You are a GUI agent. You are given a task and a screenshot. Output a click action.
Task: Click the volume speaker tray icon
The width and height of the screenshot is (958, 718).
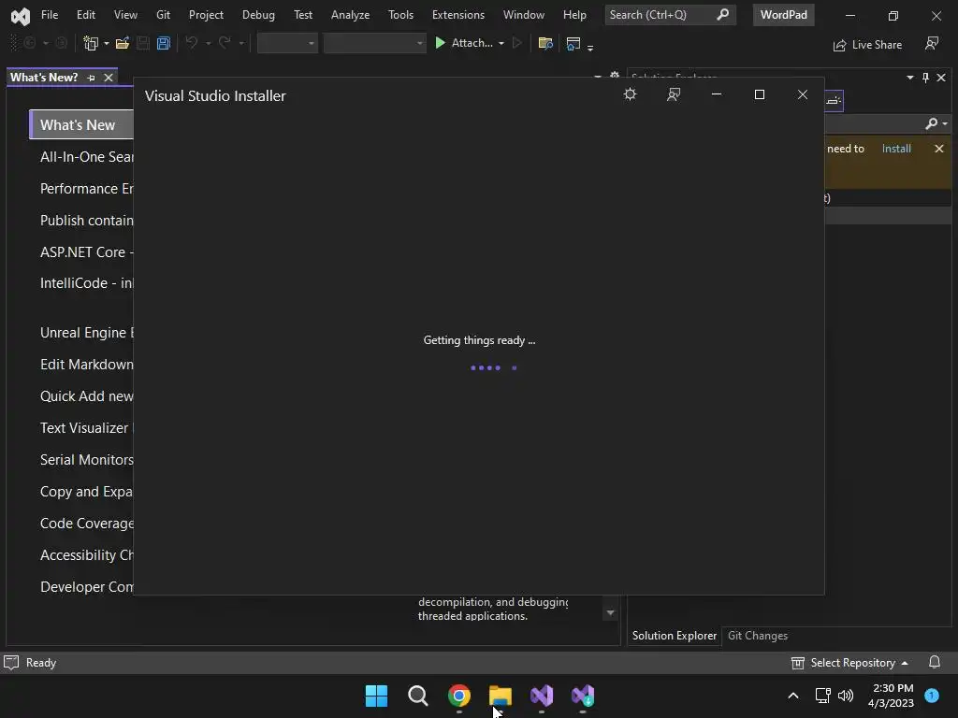[x=846, y=696]
